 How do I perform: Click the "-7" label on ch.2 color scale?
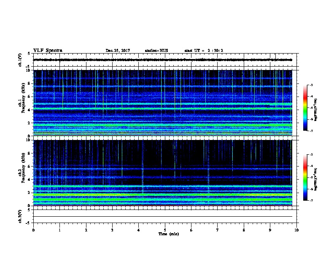[311, 201]
